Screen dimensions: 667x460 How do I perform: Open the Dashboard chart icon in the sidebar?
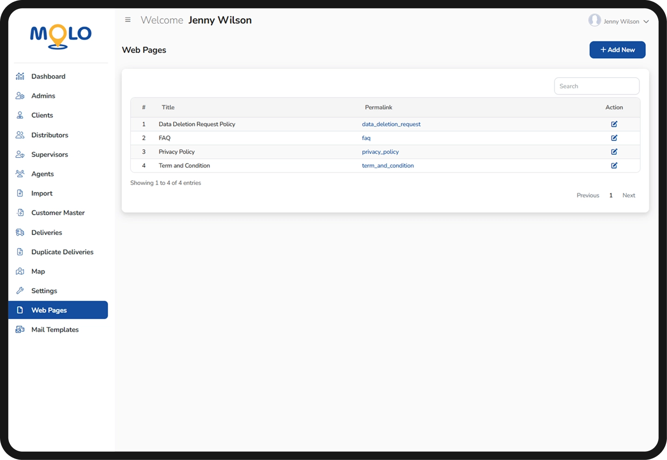click(20, 76)
